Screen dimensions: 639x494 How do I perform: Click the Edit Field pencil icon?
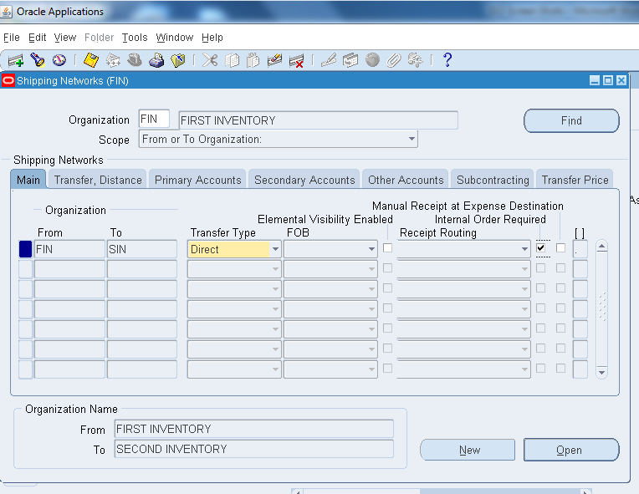[329, 60]
